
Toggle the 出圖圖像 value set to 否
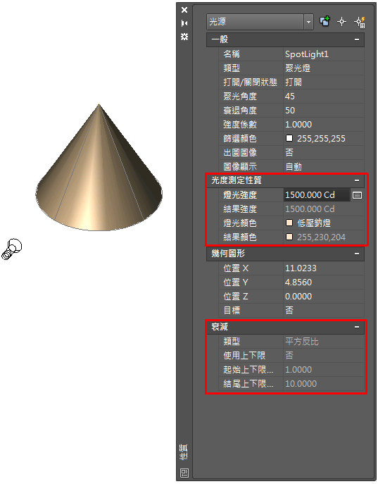[324, 152]
